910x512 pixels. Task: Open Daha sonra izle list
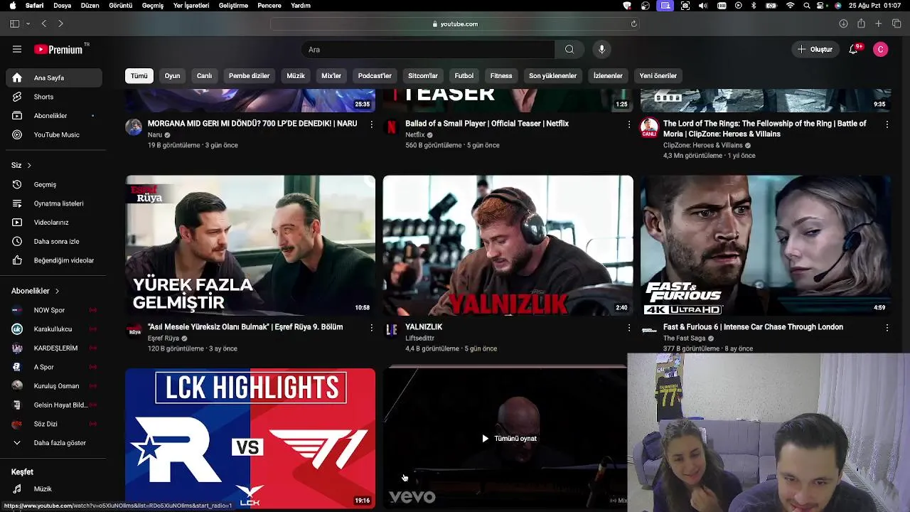54,241
